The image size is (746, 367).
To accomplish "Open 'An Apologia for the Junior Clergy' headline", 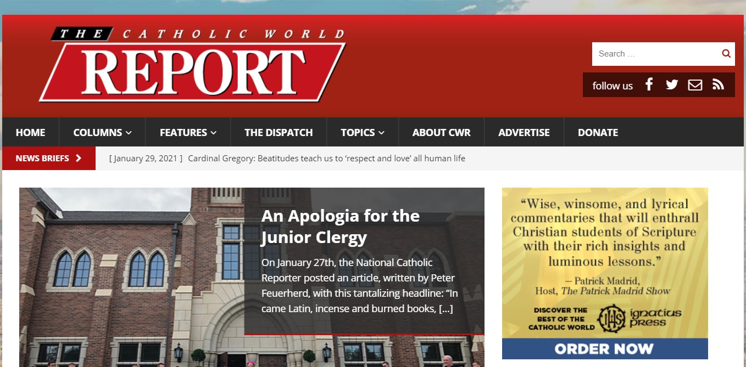I will tap(341, 227).
